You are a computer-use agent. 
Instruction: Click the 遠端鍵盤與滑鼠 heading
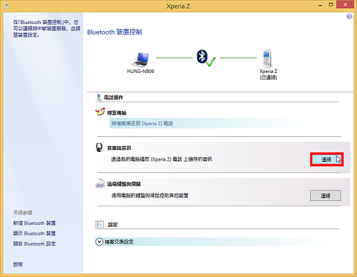124,184
